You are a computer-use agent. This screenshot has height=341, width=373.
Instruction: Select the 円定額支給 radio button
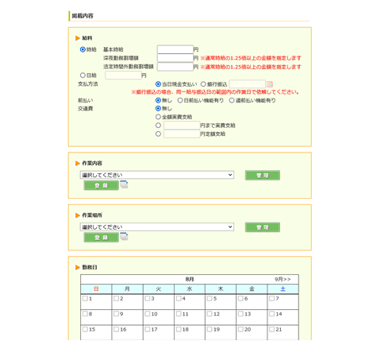(x=158, y=134)
